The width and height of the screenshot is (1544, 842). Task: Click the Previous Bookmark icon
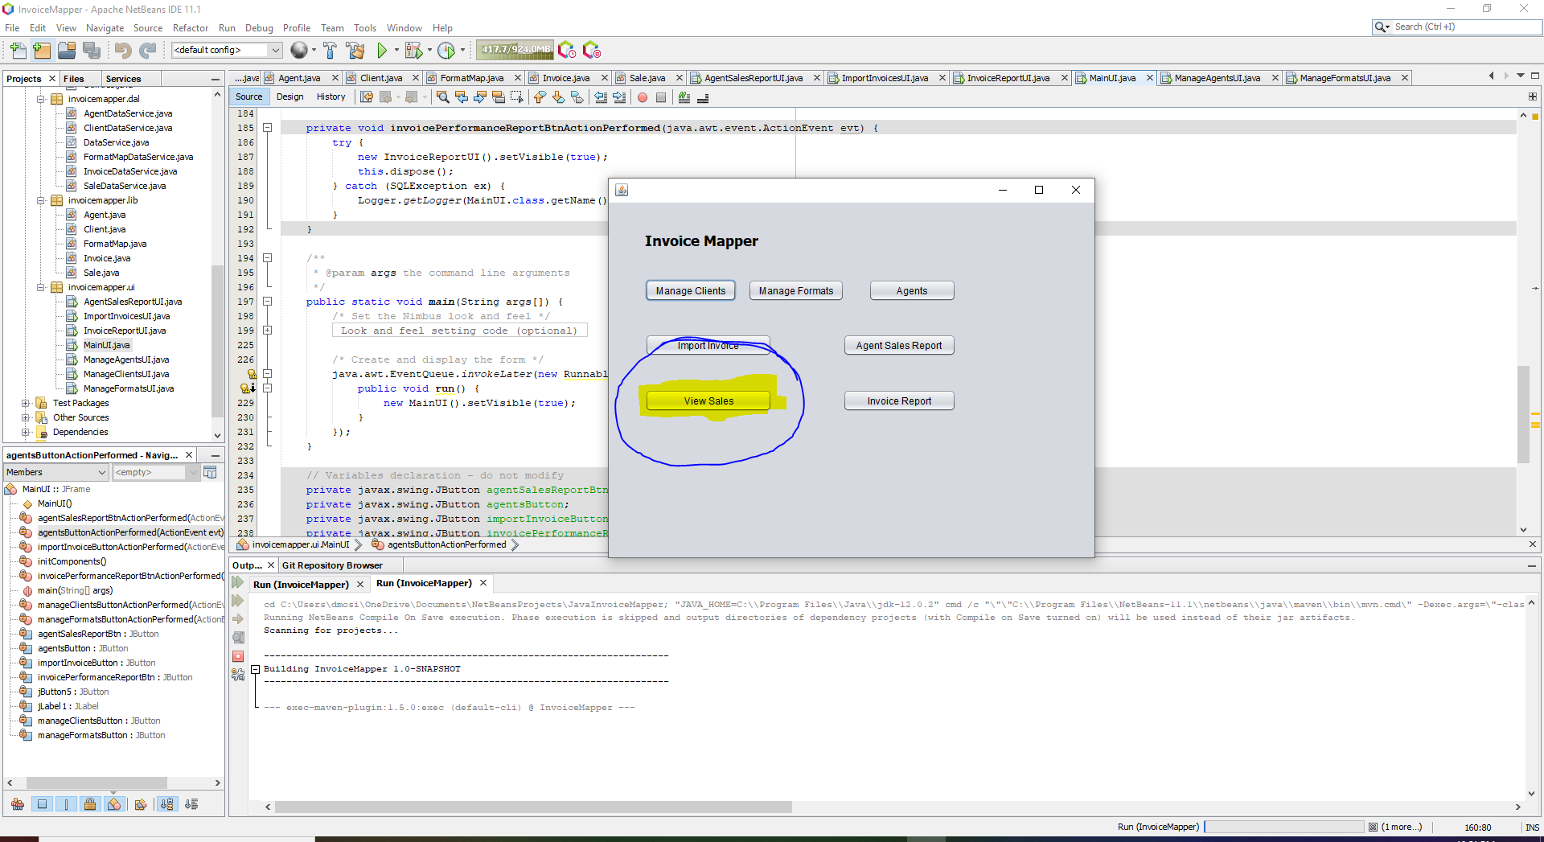coord(540,97)
